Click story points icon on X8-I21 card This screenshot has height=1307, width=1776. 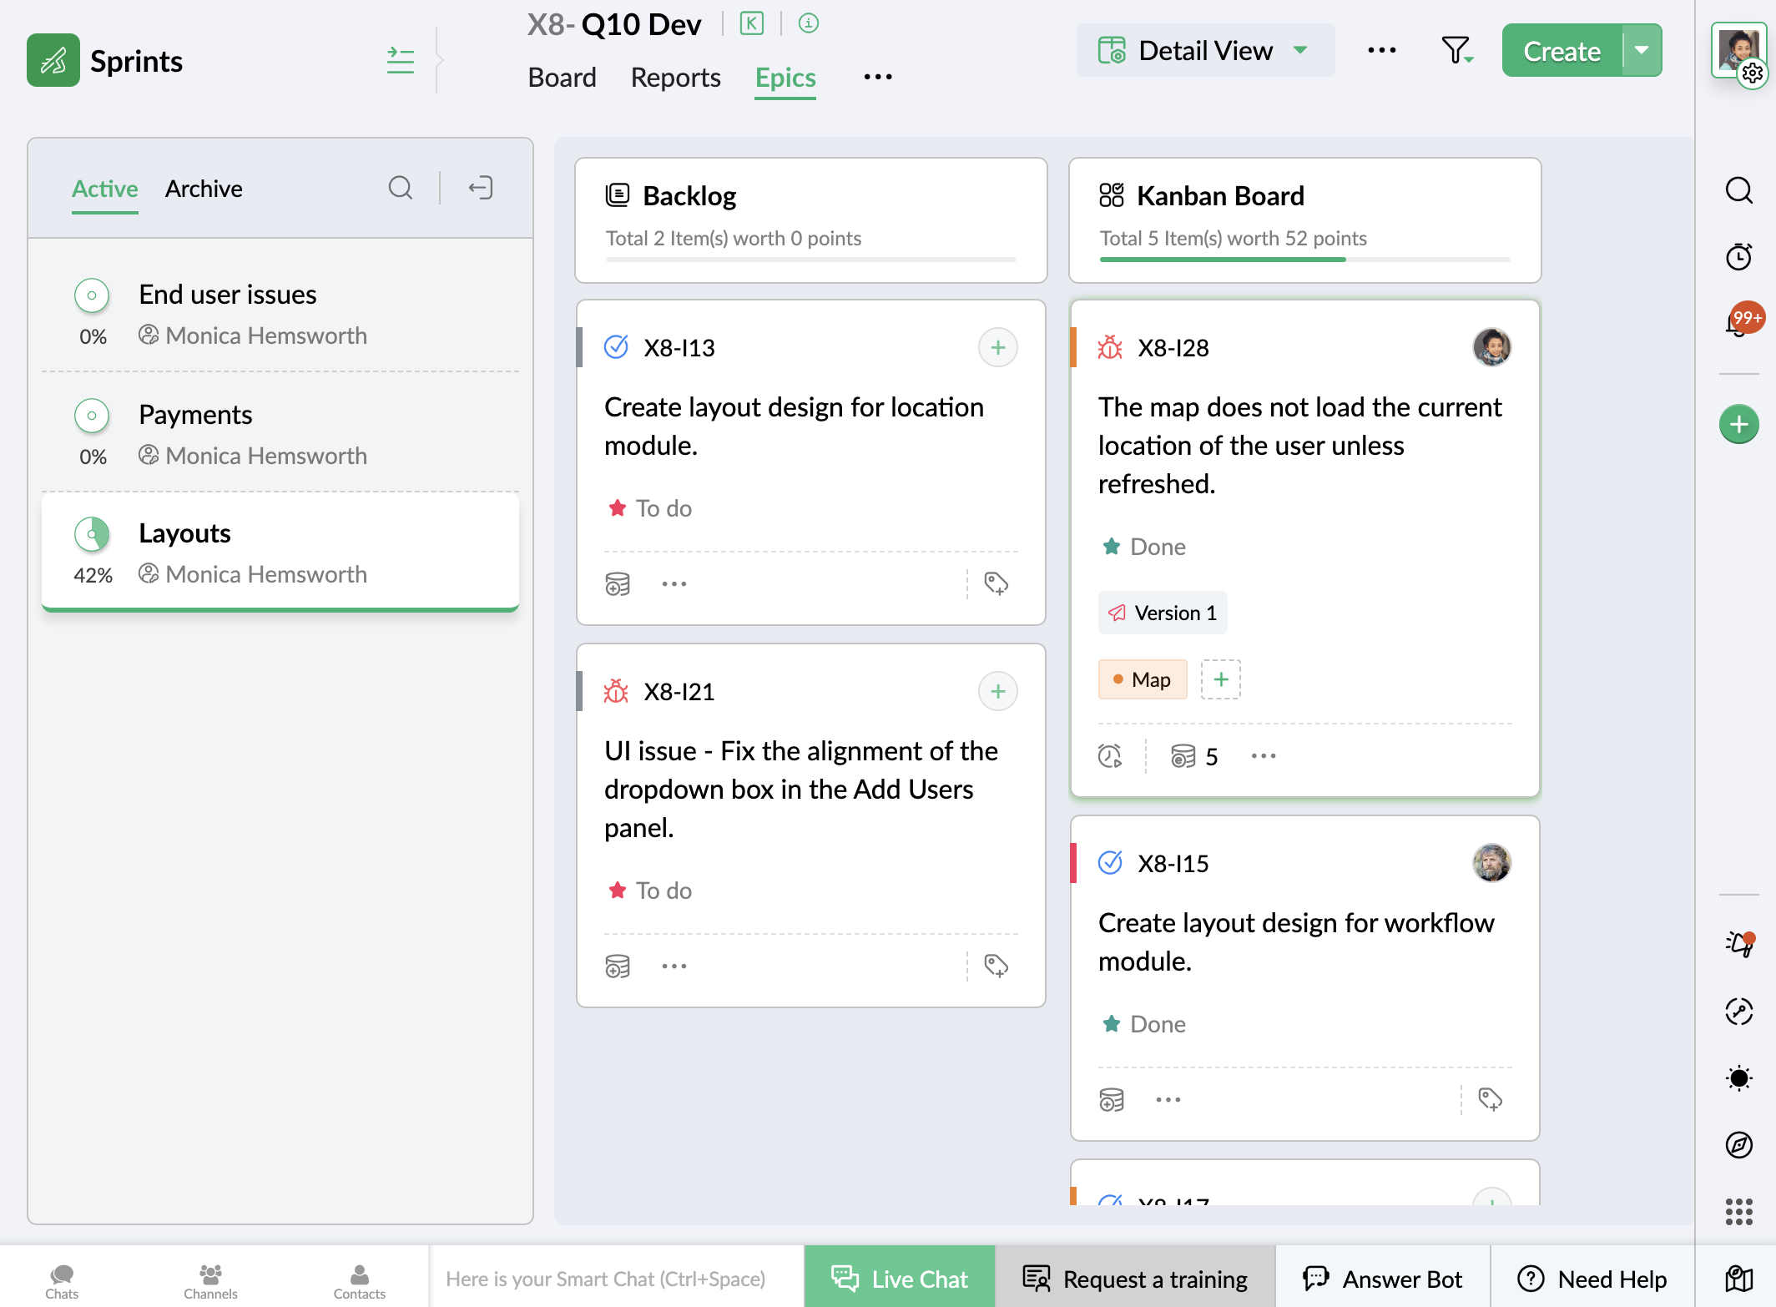pyautogui.click(x=618, y=966)
